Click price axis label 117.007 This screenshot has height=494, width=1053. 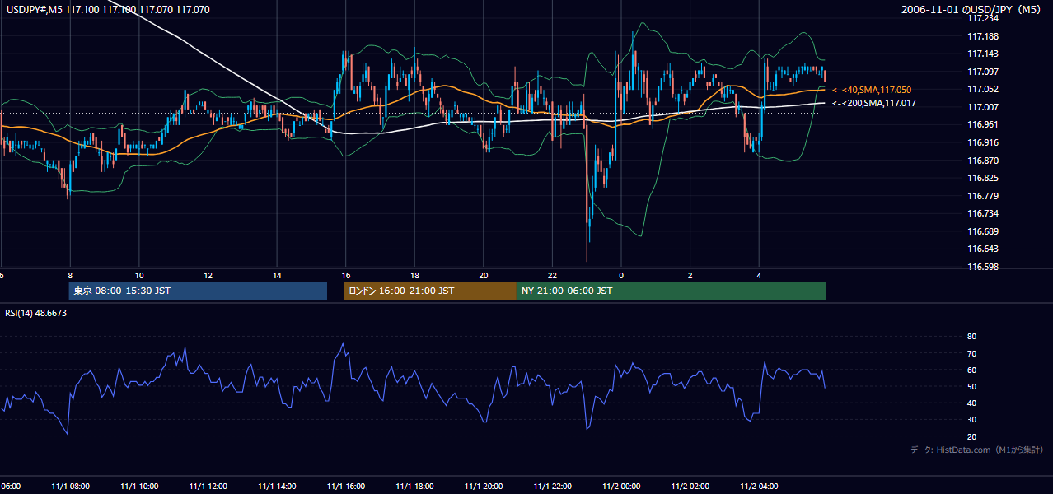983,107
